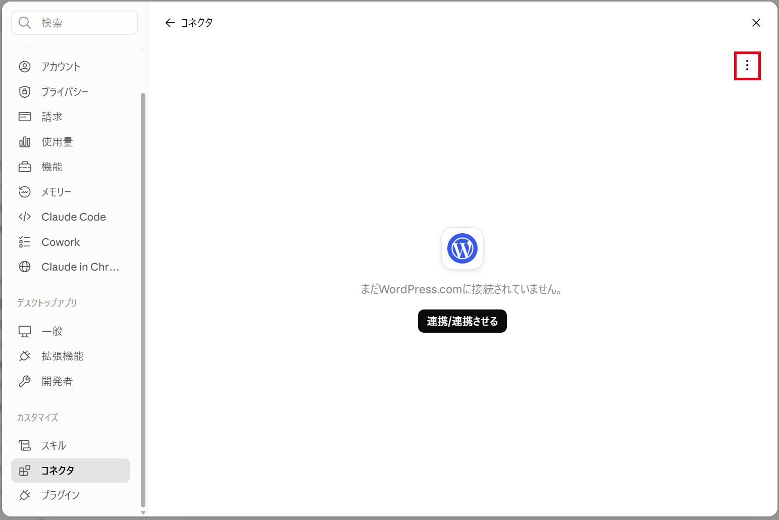The height and width of the screenshot is (520, 779).
Task: Focus the 検索 search field
Action: tap(74, 23)
